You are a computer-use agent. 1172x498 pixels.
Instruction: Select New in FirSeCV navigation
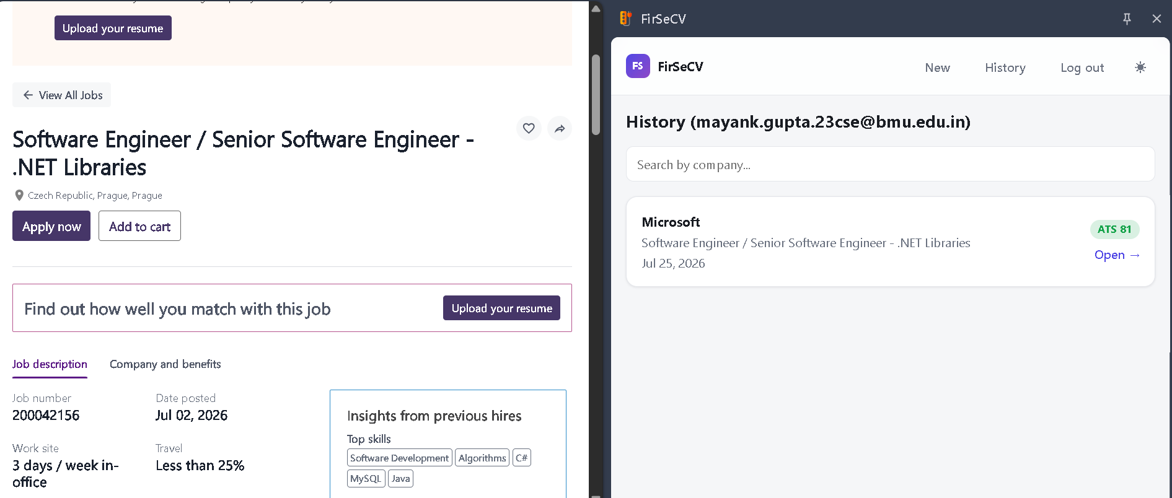(937, 68)
